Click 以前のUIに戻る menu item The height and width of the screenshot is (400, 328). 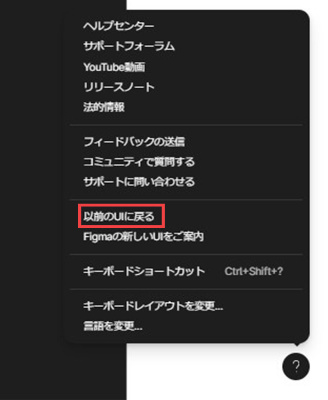coord(119,216)
